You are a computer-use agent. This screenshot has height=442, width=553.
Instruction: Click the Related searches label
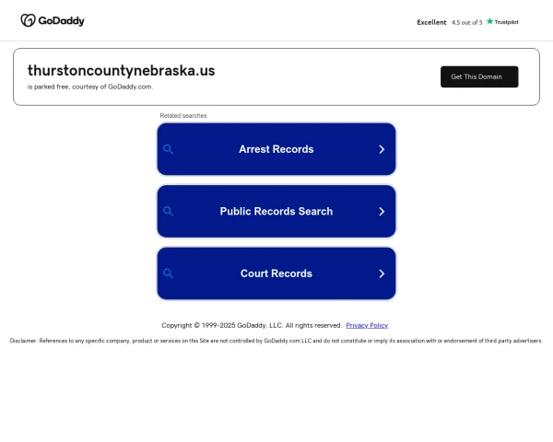pos(183,116)
